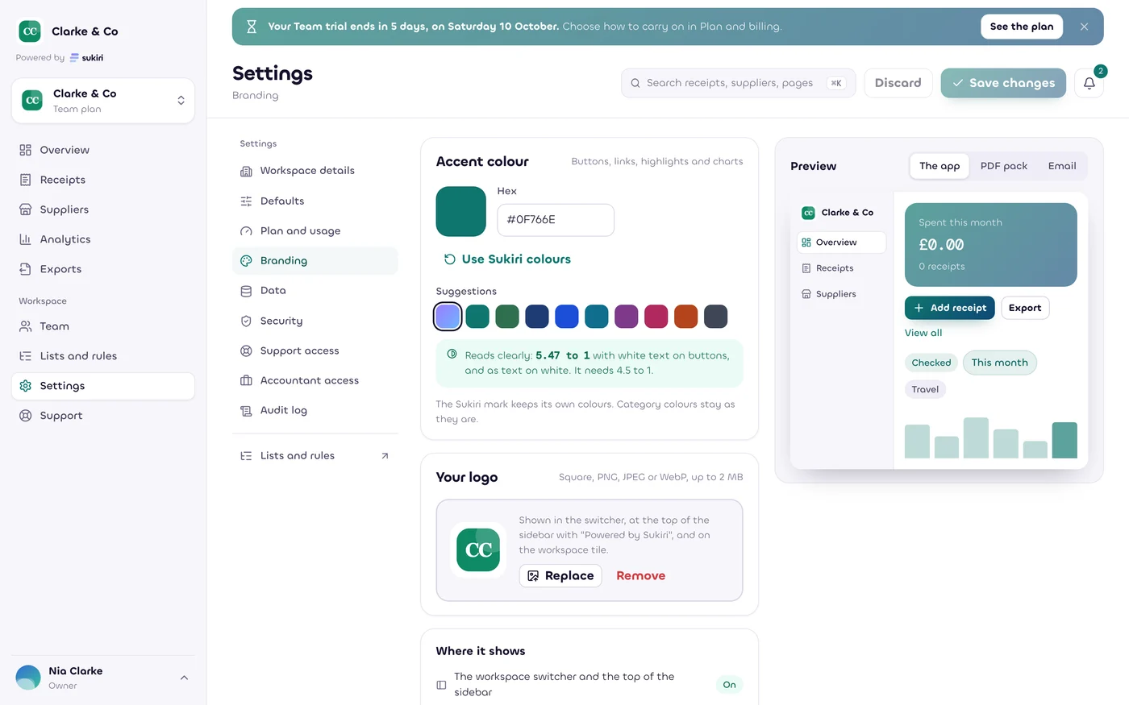Toggle the This month chip in preview

tap(1000, 363)
